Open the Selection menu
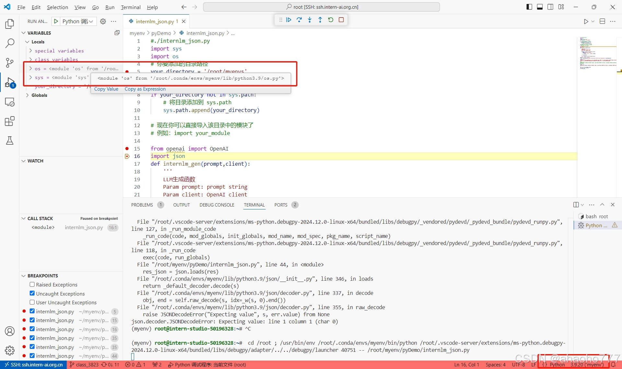 click(x=57, y=7)
